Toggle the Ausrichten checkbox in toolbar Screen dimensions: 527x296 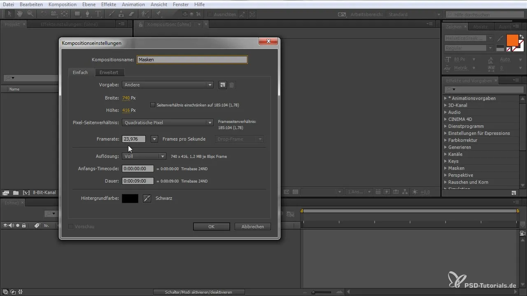pos(210,14)
